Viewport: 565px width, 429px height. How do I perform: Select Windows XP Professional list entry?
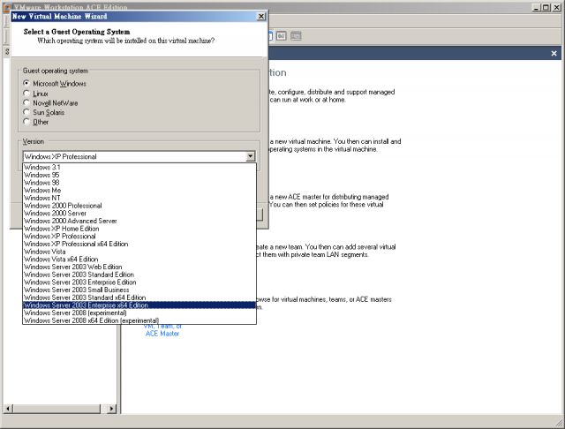[x=139, y=237]
